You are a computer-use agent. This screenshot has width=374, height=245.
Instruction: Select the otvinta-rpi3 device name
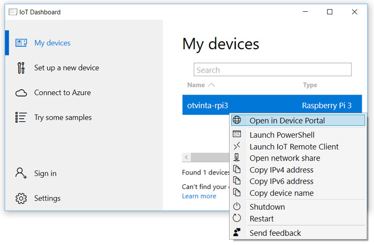tap(207, 106)
